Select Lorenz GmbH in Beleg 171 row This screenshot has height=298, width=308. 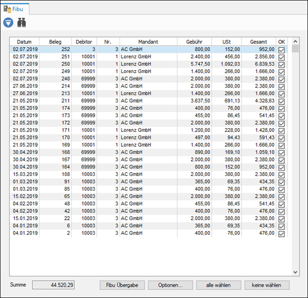(136, 130)
